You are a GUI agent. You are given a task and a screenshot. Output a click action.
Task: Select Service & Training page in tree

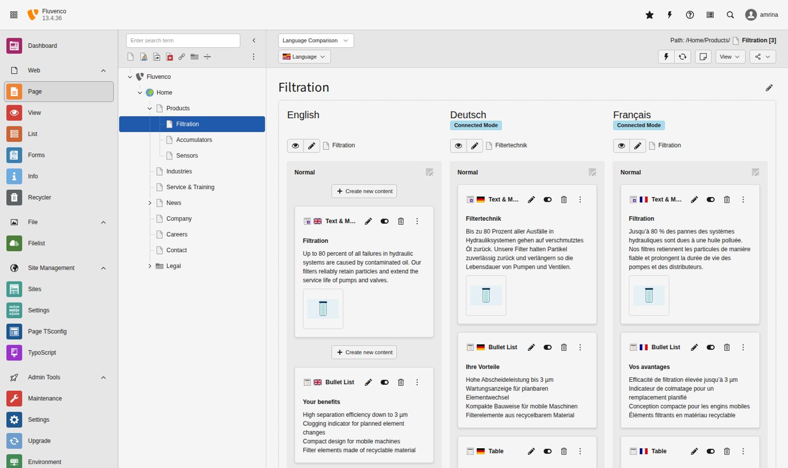[190, 187]
